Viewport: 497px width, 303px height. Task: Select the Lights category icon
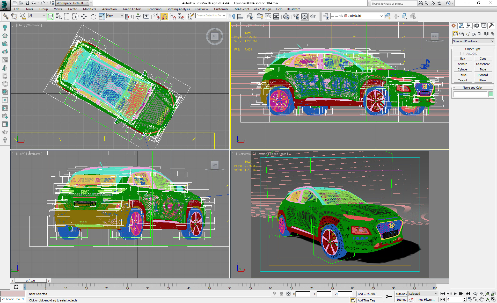467,34
